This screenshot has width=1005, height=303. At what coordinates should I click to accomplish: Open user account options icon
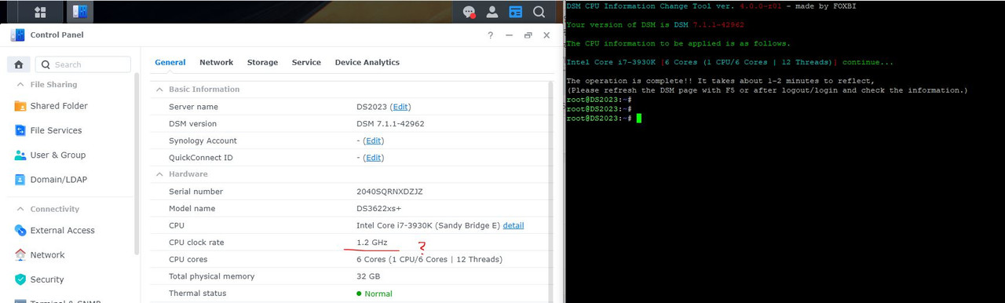(x=492, y=12)
